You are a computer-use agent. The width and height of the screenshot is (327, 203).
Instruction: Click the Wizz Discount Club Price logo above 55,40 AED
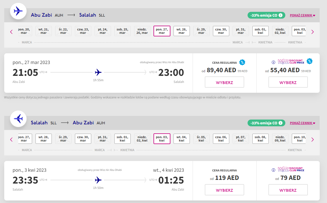[x=291, y=62]
